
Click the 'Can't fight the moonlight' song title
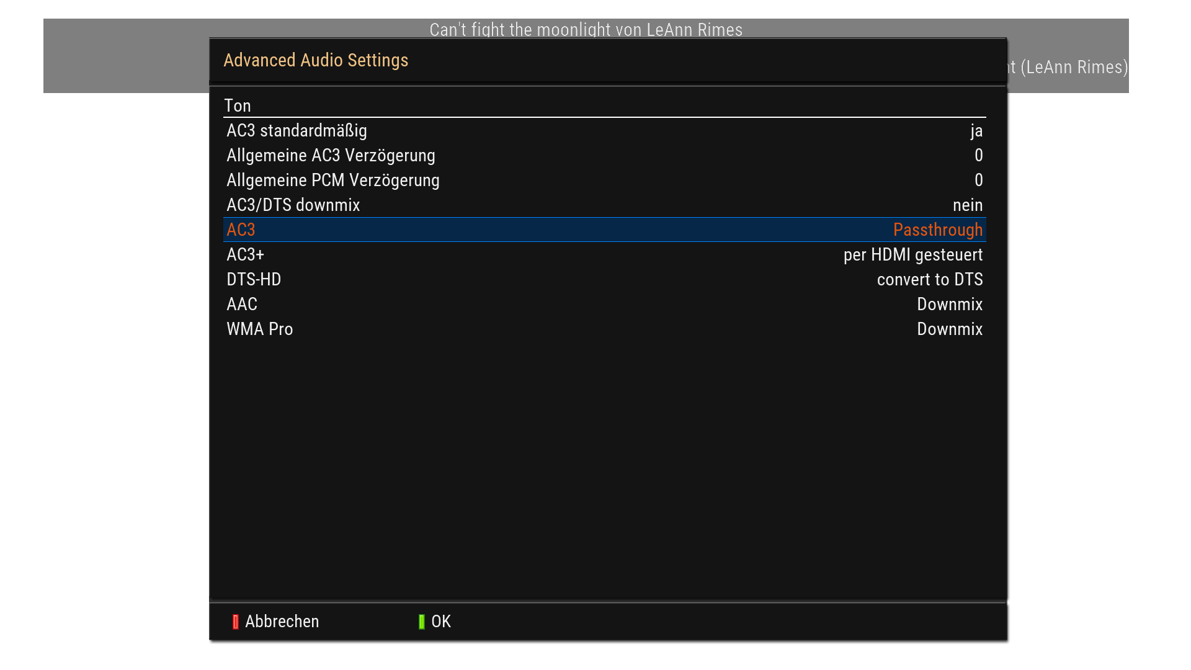click(x=586, y=29)
